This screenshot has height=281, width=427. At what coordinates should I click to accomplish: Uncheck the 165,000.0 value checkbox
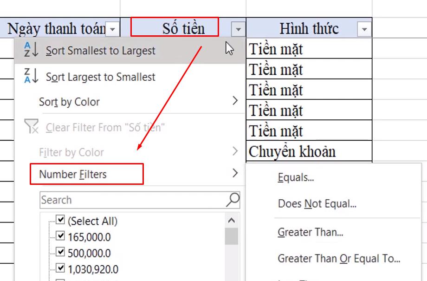59,235
